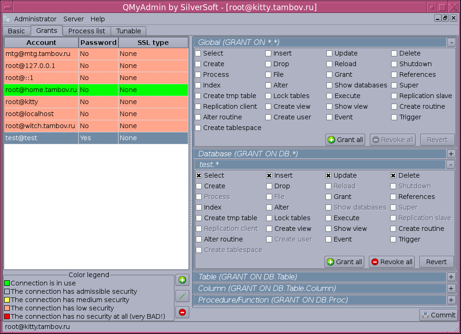Click the Commit button icon
Image resolution: width=461 pixels, height=334 pixels.
[x=426, y=315]
